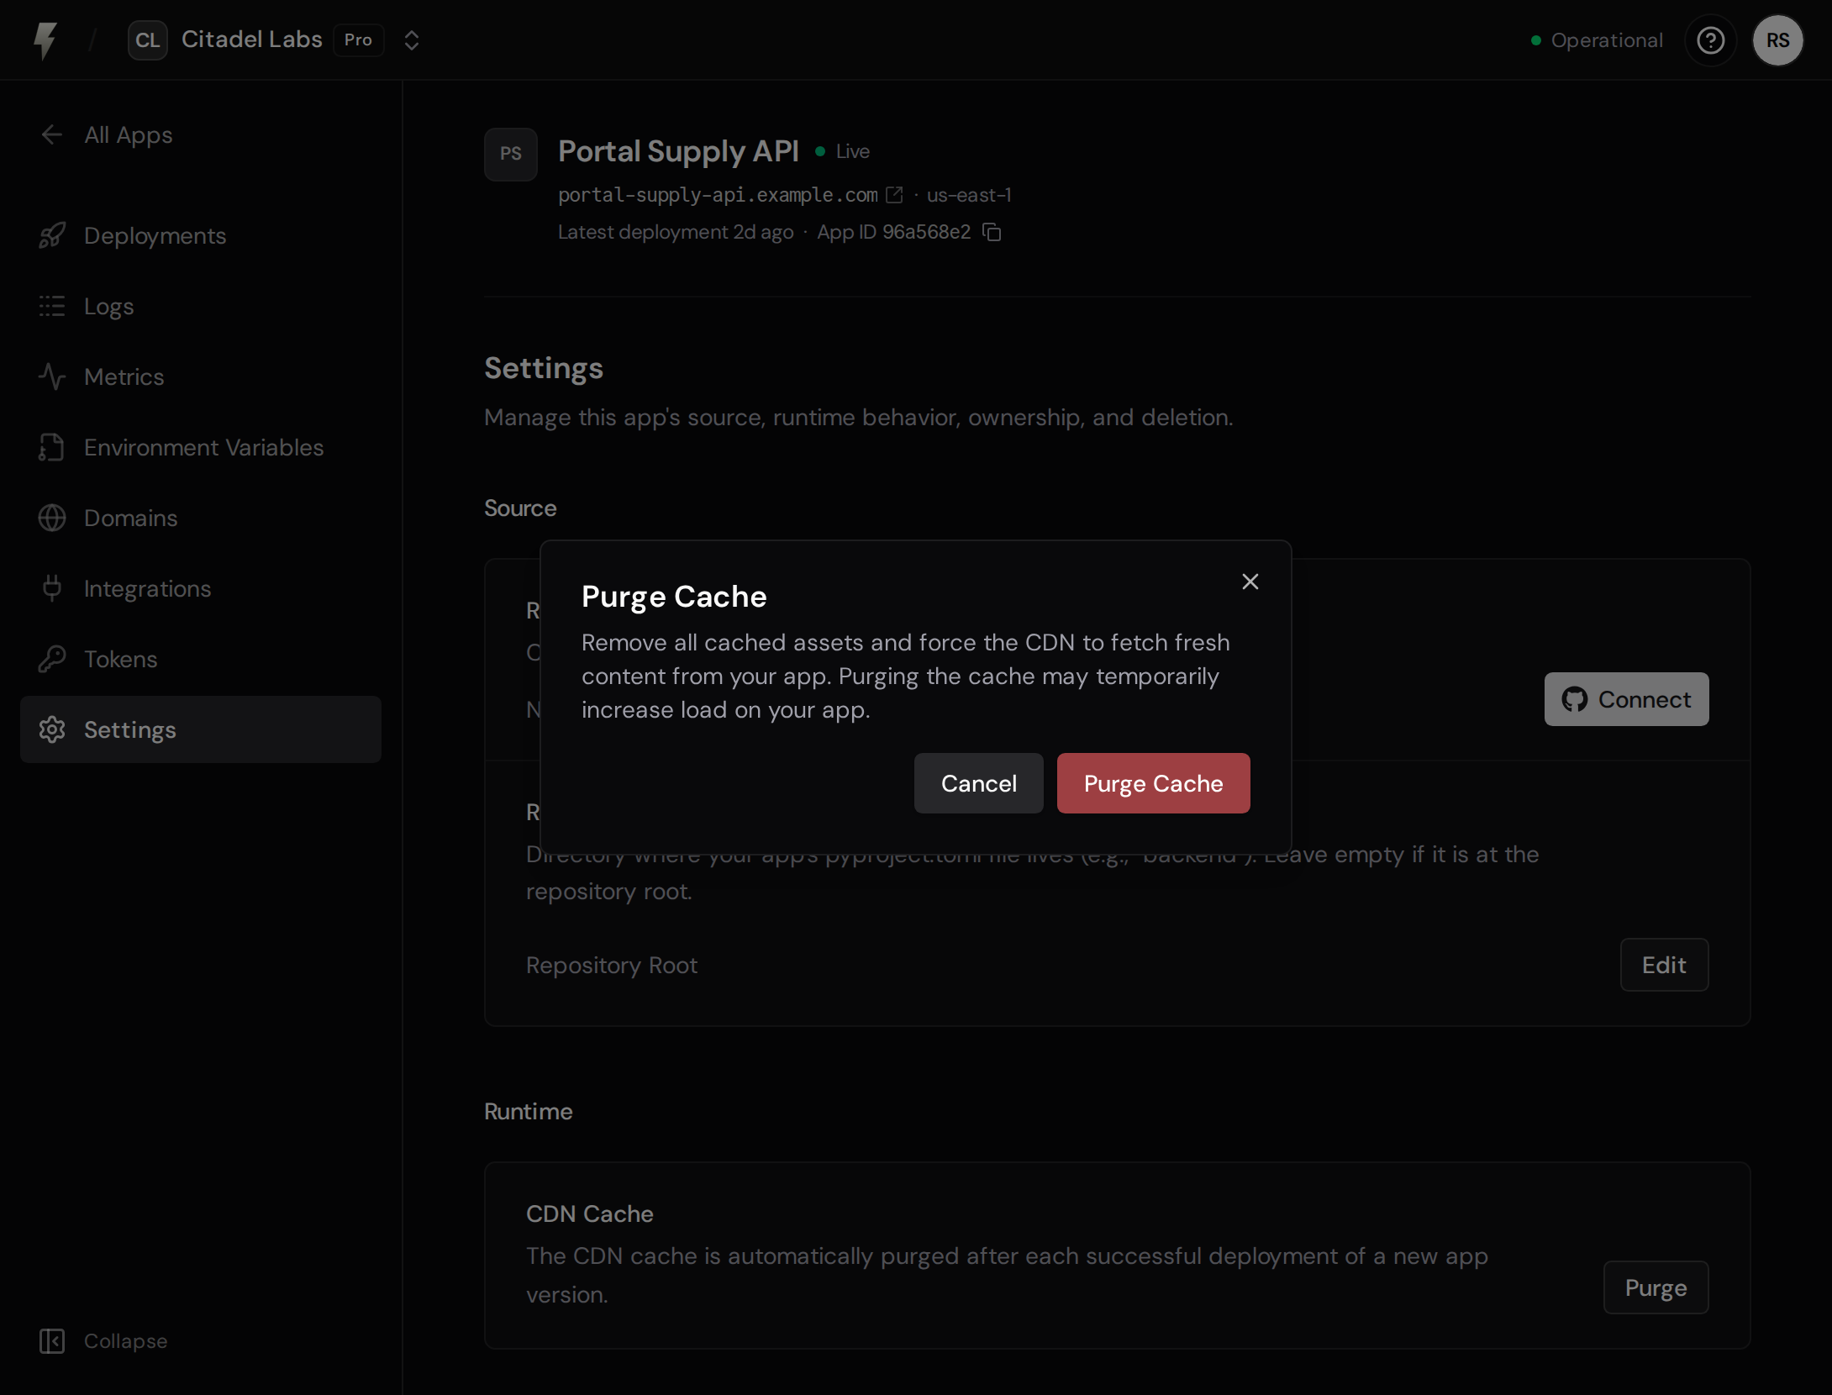Cancel the Purge Cache dialog
Image resolution: width=1832 pixels, height=1395 pixels.
click(x=979, y=783)
